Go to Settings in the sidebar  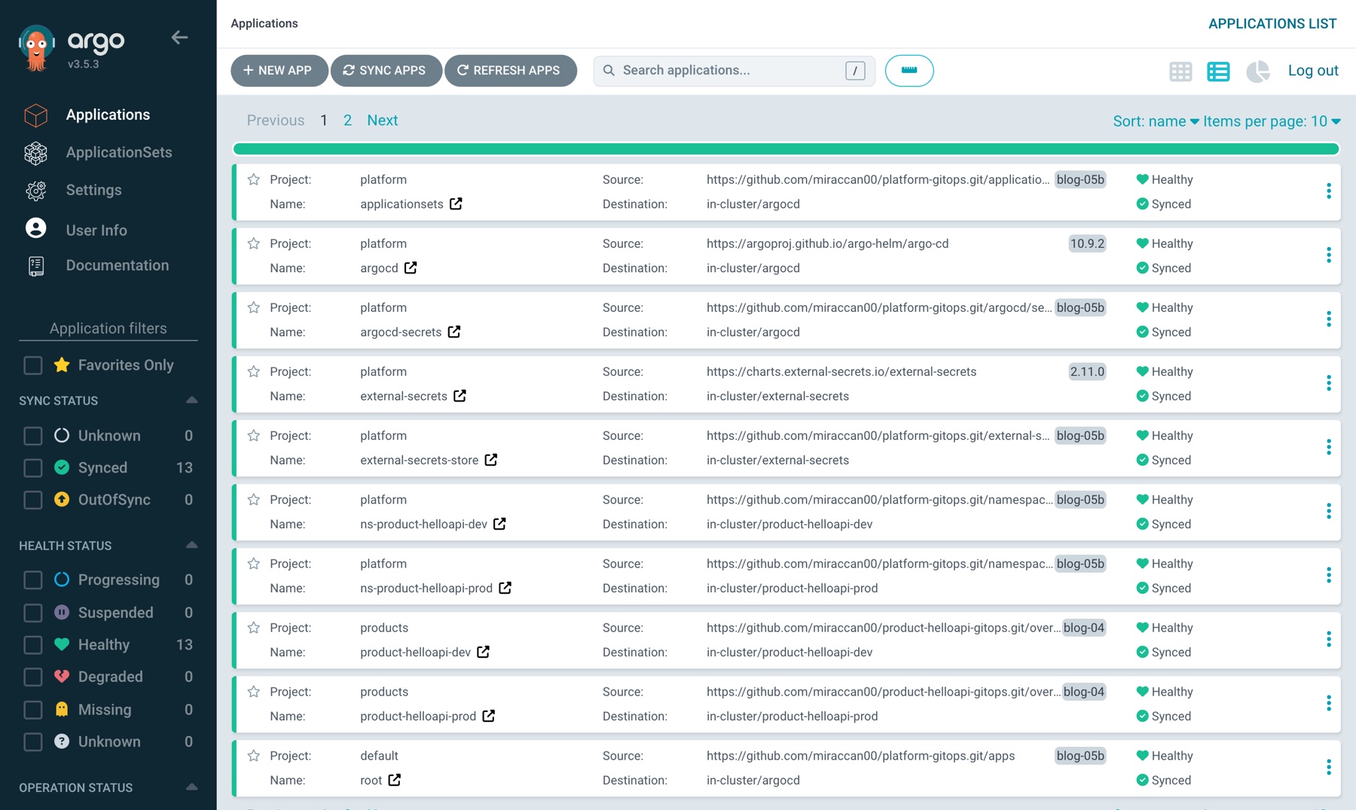(93, 190)
